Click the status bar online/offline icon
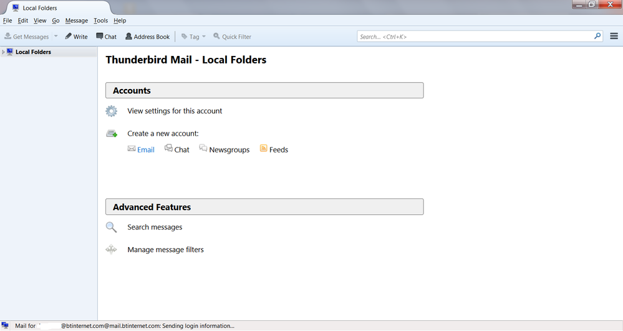Viewport: 623px width, 331px height. (5, 326)
